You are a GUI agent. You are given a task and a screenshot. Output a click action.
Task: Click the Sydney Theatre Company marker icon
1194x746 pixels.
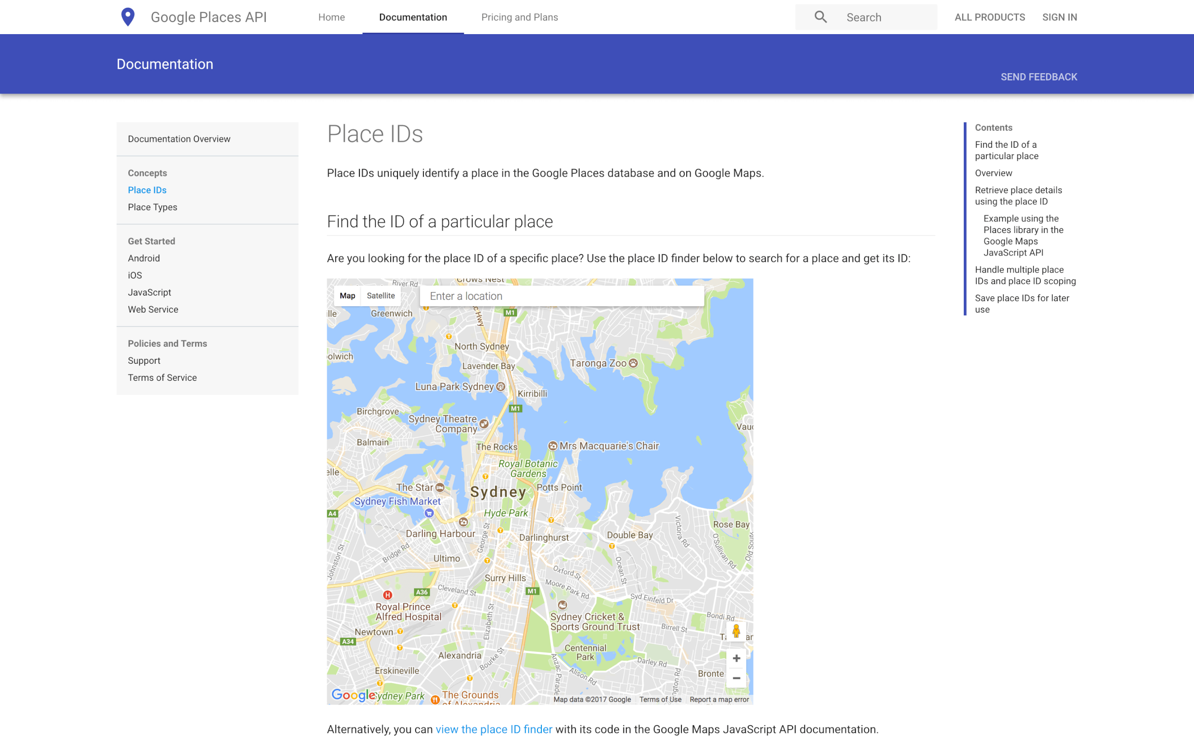click(484, 424)
